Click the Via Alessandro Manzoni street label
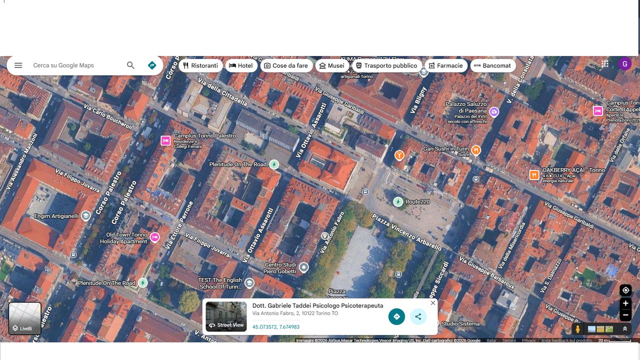This screenshot has height=360, width=640. 22,161
